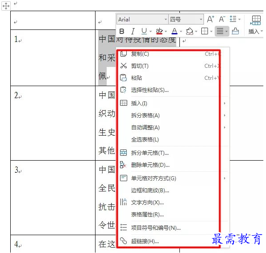Increase font size with A+ button
266x253 pixels.
[x=211, y=19]
